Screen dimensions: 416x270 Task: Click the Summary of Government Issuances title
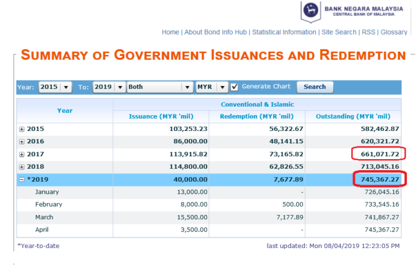(213, 55)
